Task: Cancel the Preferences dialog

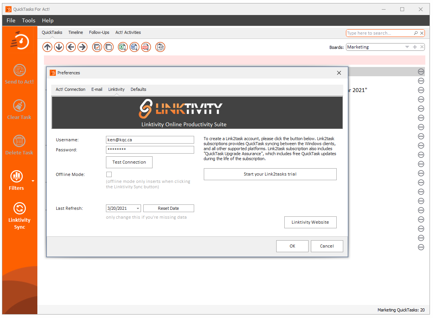Action: pos(327,246)
